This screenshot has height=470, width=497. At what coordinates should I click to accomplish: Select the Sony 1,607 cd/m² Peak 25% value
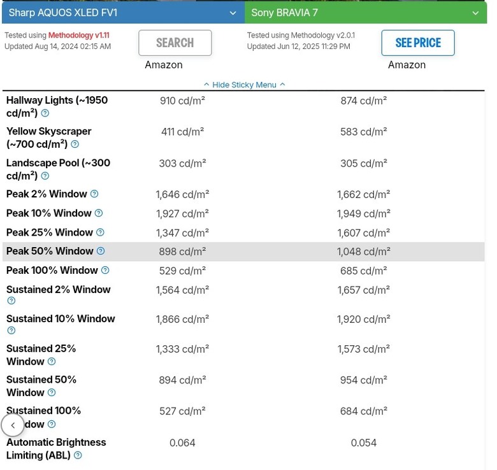click(364, 233)
